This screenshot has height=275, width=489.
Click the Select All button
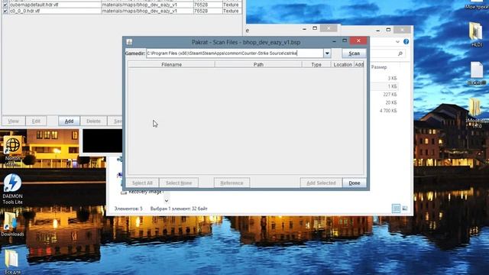[x=142, y=183]
